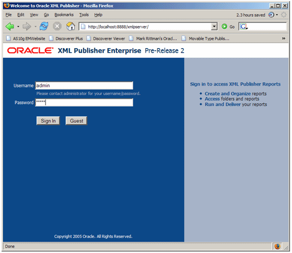Show more bookmarks with the chevron
Screen dimensions: 292x253
coord(283,39)
